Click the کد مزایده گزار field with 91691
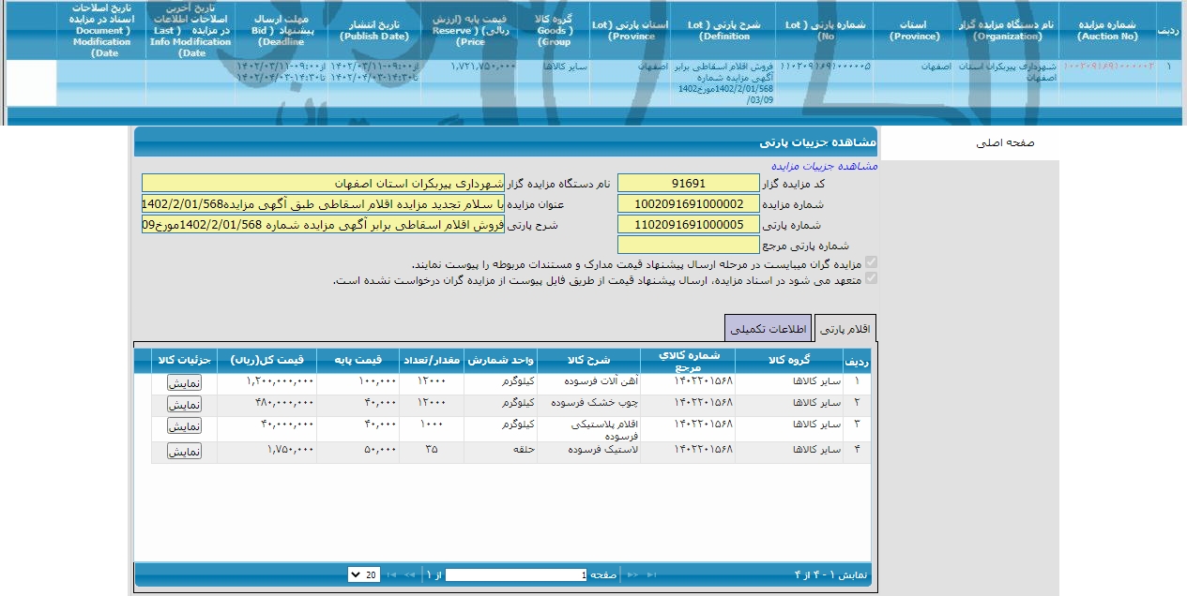Image resolution: width=1187 pixels, height=596 pixels. click(x=689, y=184)
